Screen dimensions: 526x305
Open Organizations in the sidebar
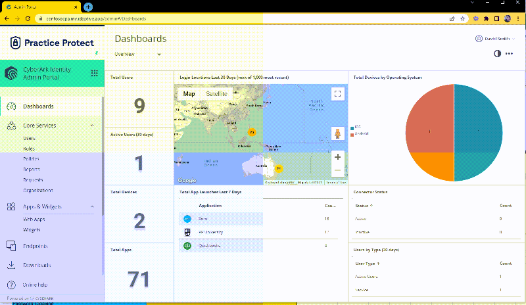pyautogui.click(x=38, y=190)
